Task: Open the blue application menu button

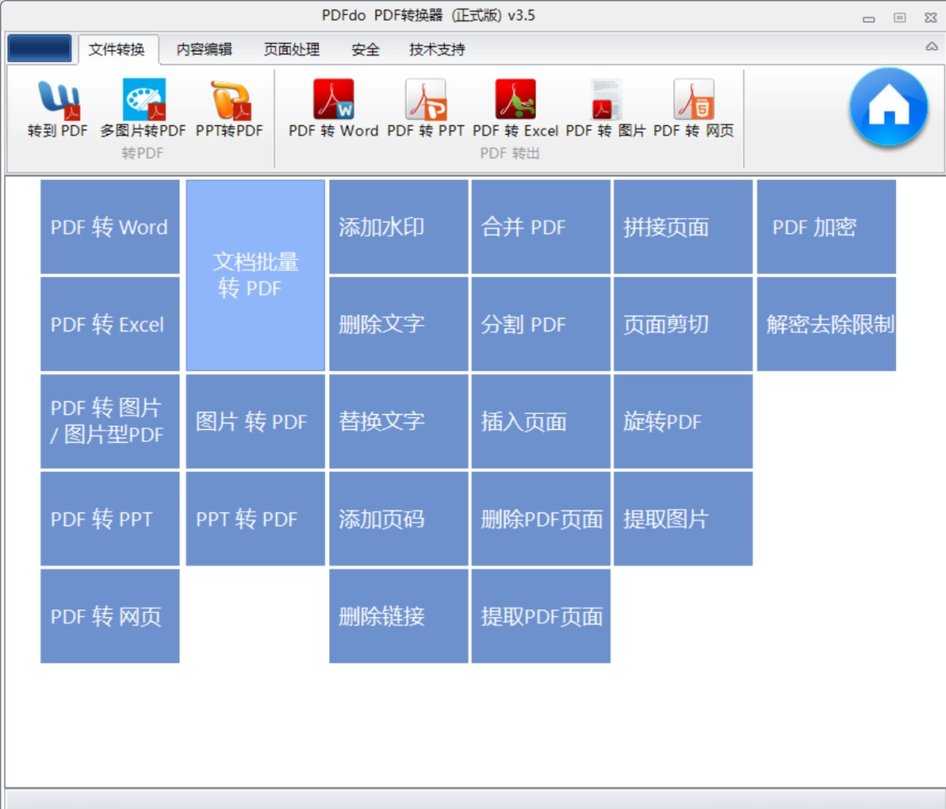Action: pyautogui.click(x=39, y=49)
